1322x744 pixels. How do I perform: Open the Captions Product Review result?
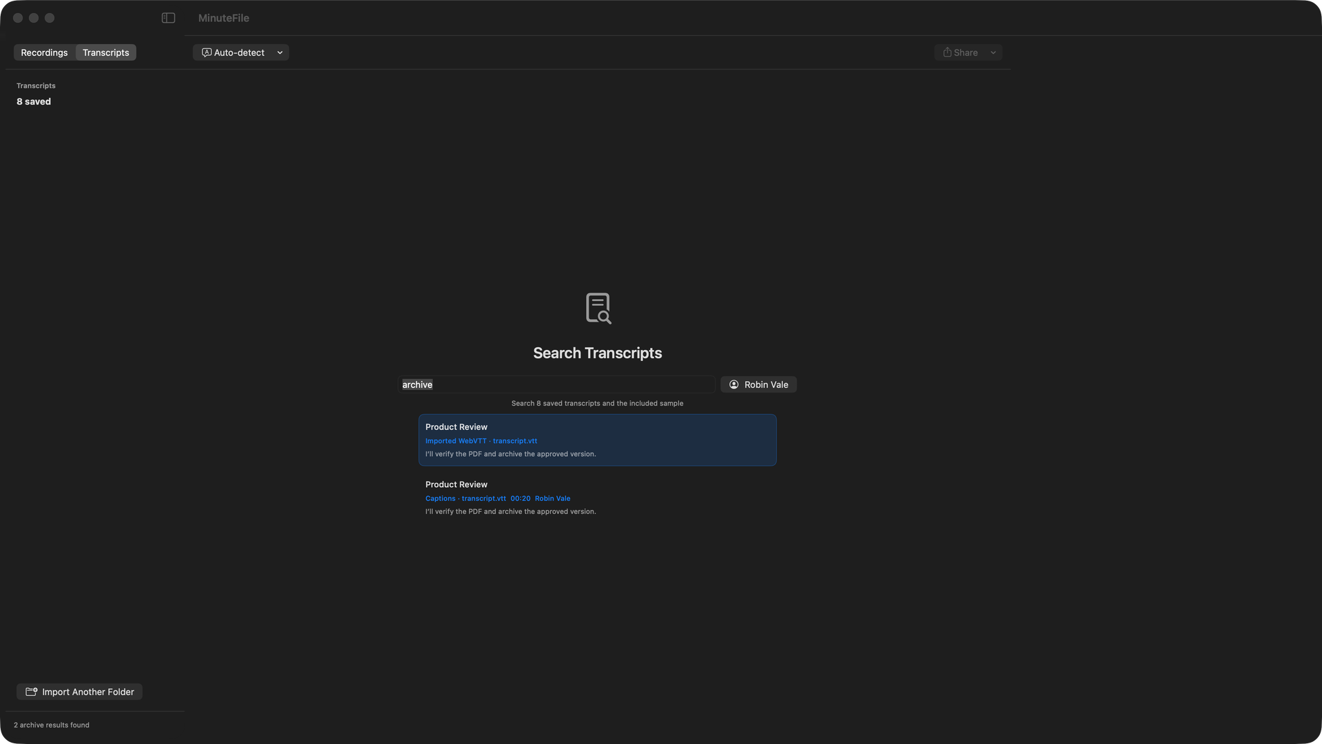(597, 497)
